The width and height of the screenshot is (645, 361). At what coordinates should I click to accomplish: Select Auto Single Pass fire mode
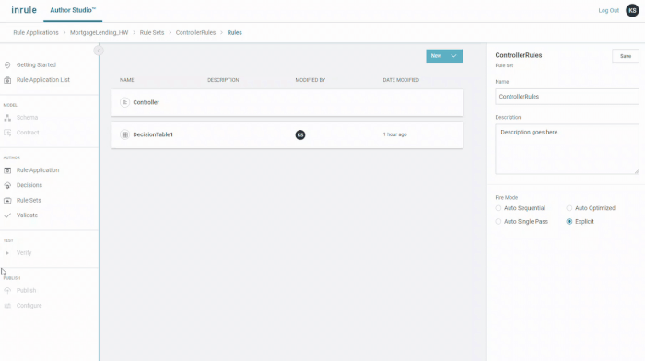[498, 222]
